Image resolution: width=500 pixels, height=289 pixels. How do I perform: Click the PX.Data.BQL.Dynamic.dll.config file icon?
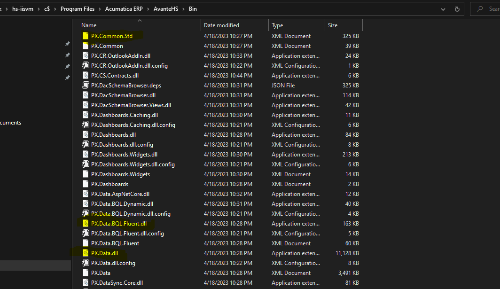pyautogui.click(x=85, y=214)
